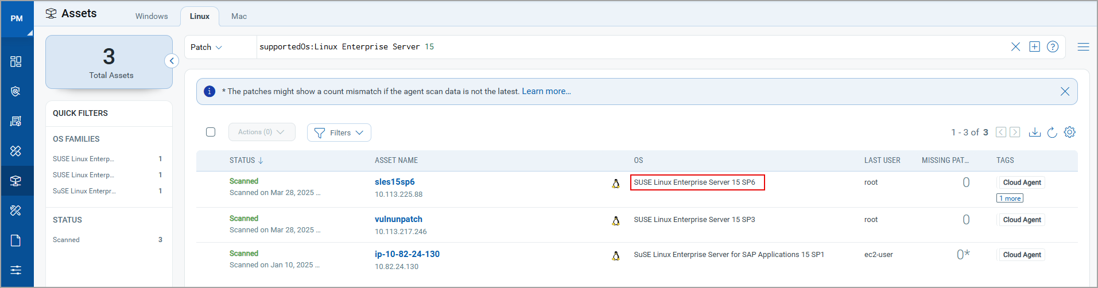Open the dashboard icon in left sidebar

16,61
